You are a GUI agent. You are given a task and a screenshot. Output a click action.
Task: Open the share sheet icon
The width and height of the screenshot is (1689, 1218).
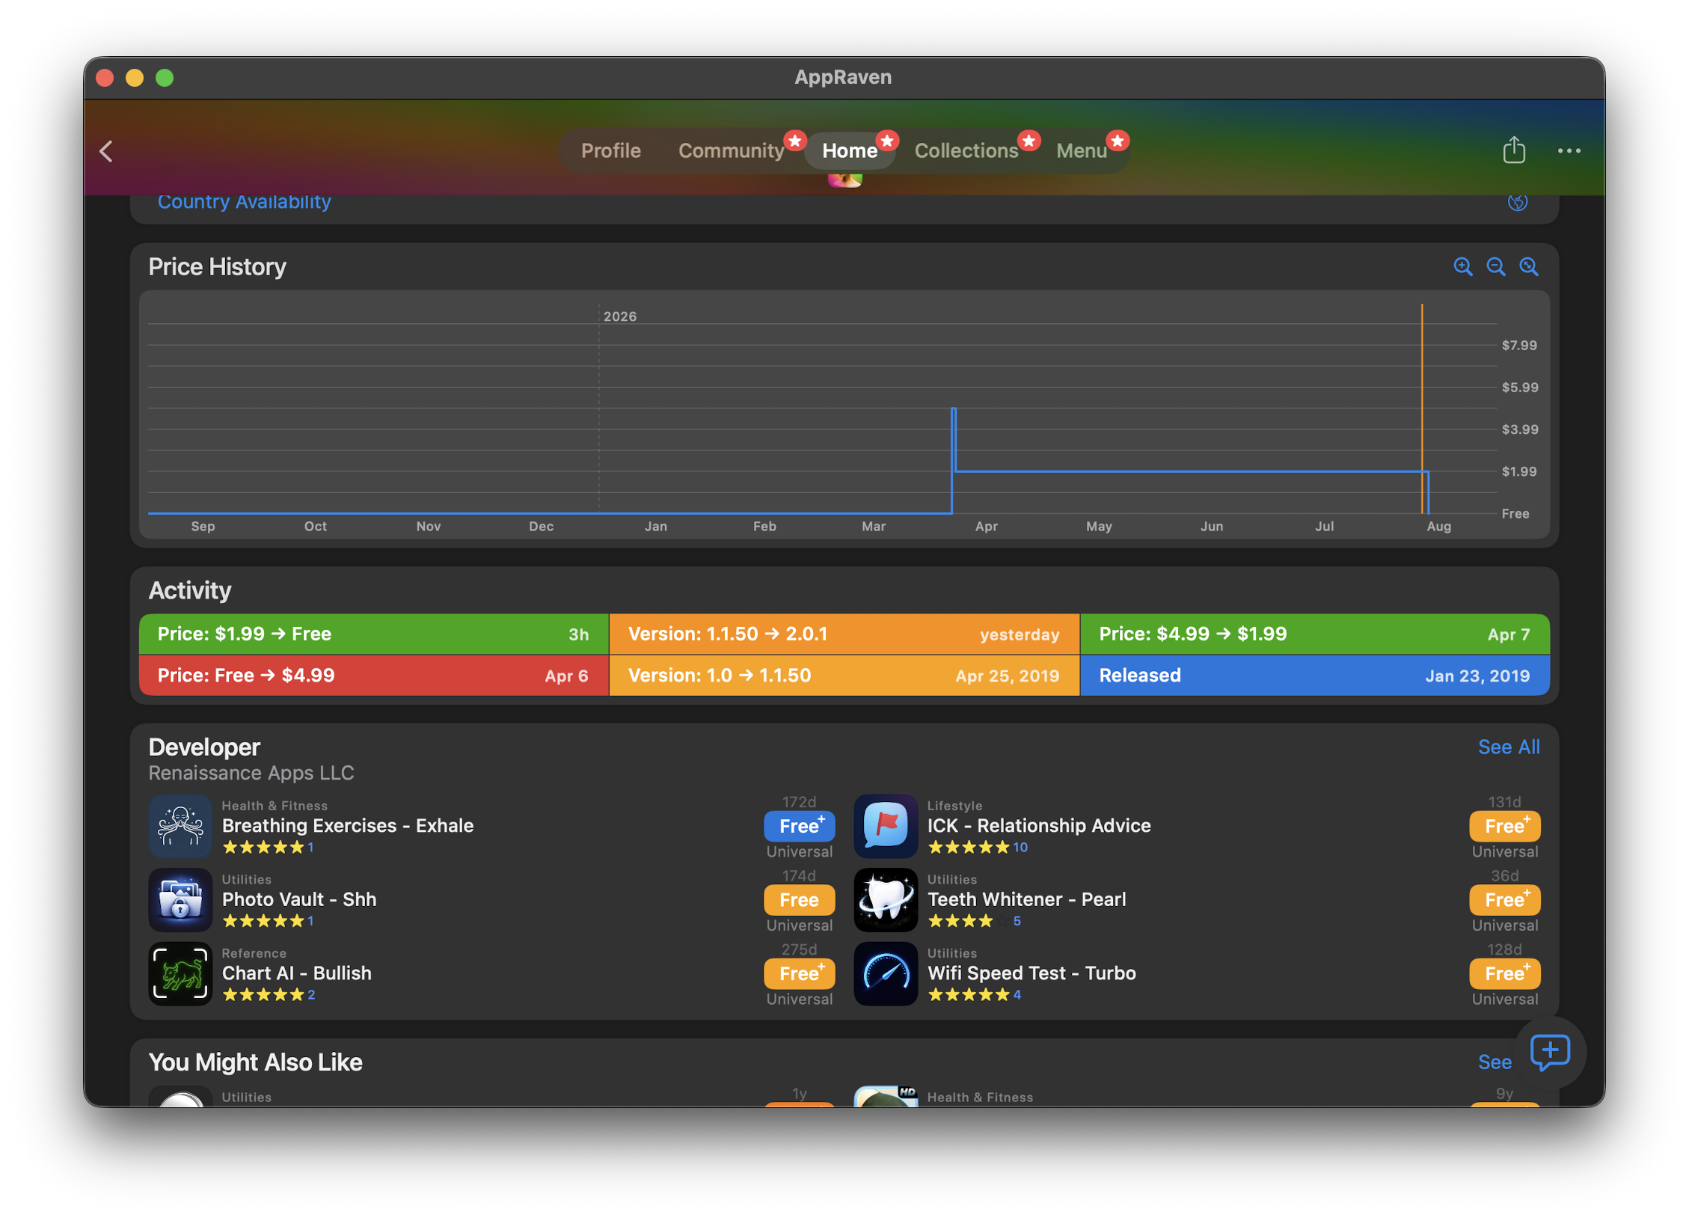(x=1513, y=150)
